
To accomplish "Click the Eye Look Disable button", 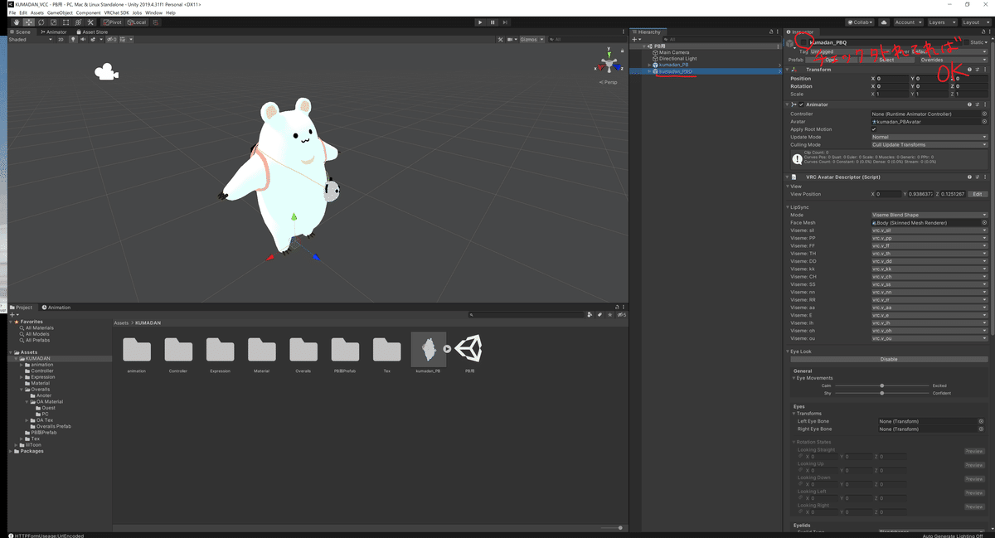I will click(888, 359).
